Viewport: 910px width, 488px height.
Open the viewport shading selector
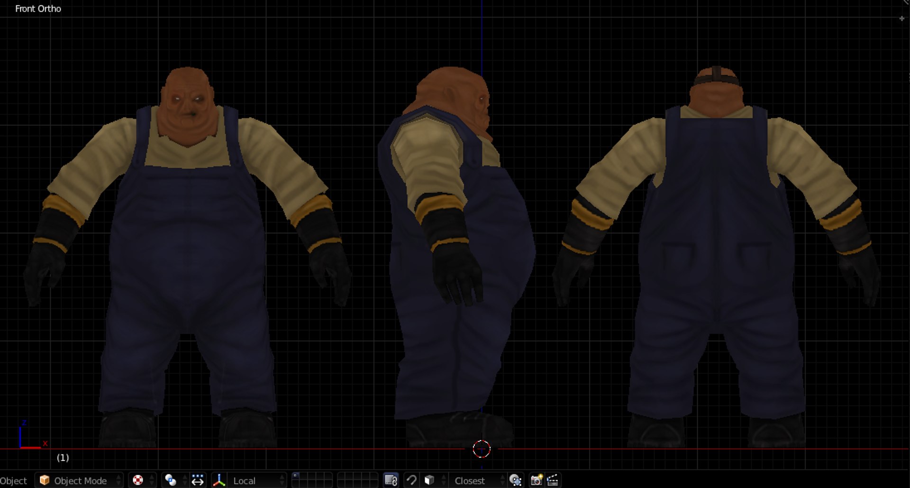[142, 480]
